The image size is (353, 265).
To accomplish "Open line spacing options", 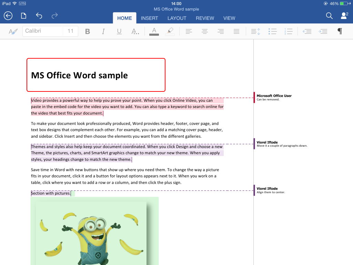I will click(x=256, y=31).
